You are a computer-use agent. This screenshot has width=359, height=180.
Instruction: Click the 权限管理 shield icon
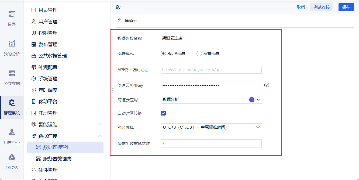[x=34, y=33]
